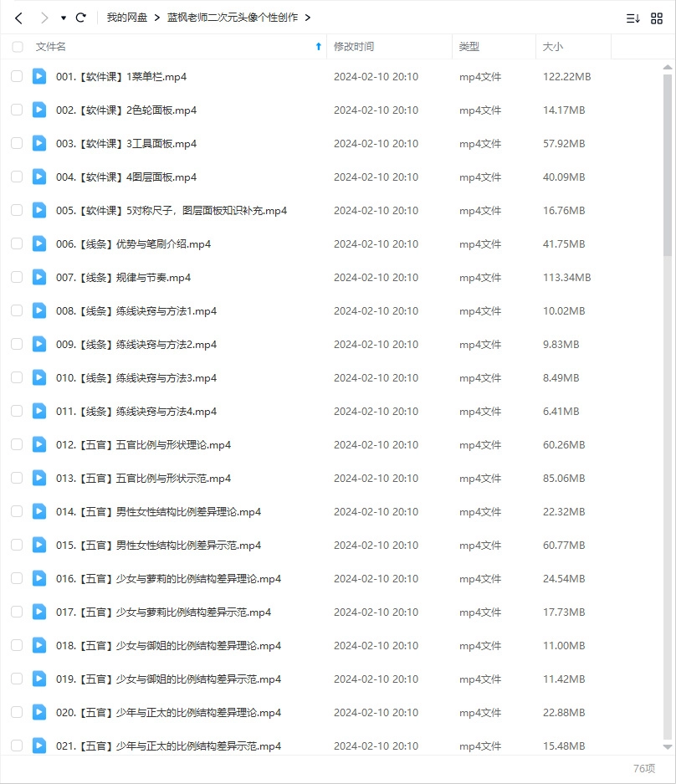Tick the select-all checkbox in header
Image resolution: width=676 pixels, height=784 pixels.
(18, 47)
